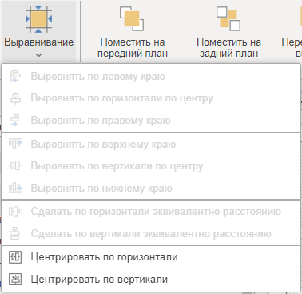Click the Поместить на передний план icon
Image resolution: width=302 pixels, height=294 pixels.
coord(132,18)
